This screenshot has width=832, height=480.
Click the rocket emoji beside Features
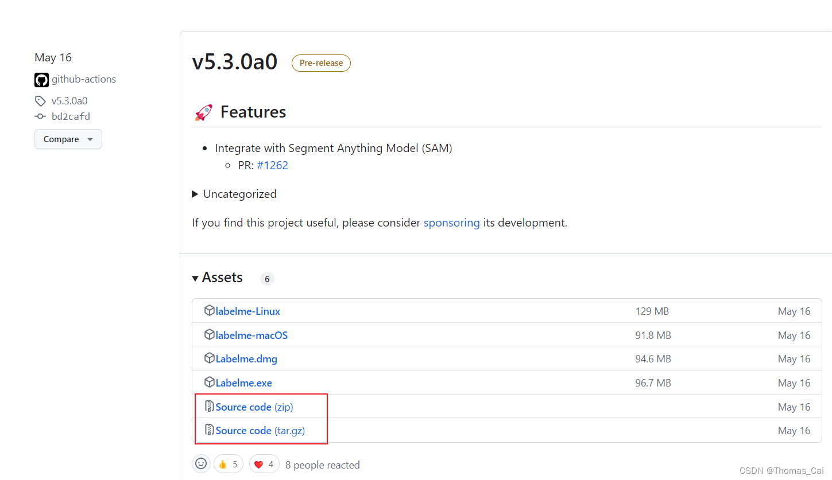pyautogui.click(x=203, y=112)
